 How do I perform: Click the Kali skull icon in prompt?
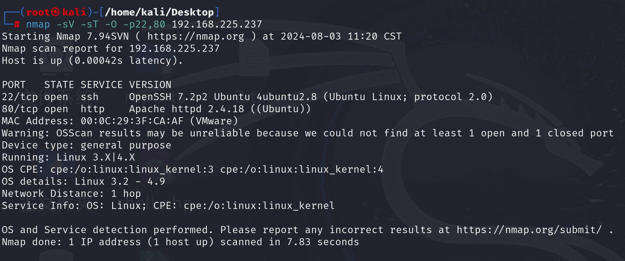56,12
